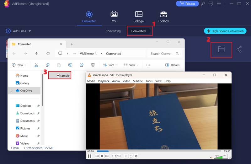Enable High Speed Conversion
Viewport: 251px width, 164px height.
(225, 31)
